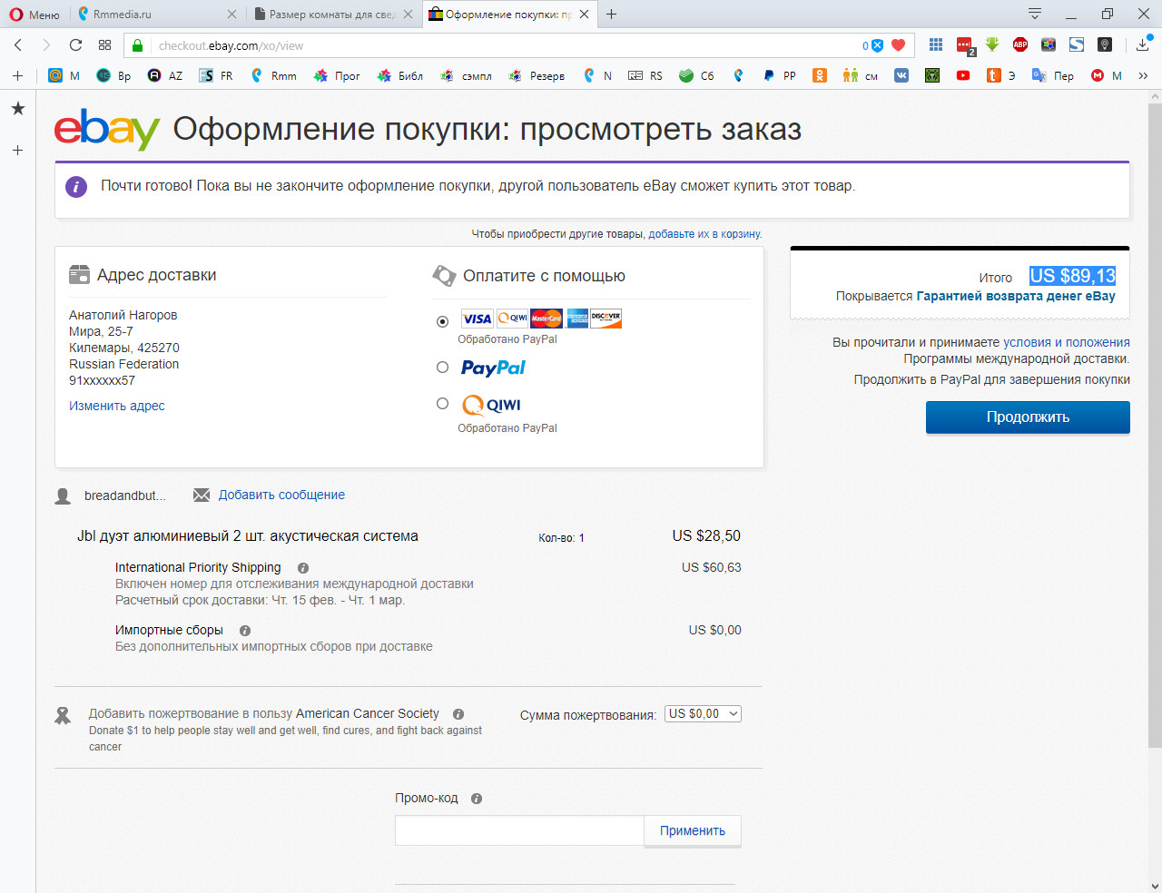Open условия и положения link

pyautogui.click(x=1067, y=342)
